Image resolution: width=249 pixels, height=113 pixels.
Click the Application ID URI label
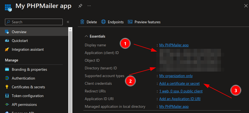click(99, 99)
